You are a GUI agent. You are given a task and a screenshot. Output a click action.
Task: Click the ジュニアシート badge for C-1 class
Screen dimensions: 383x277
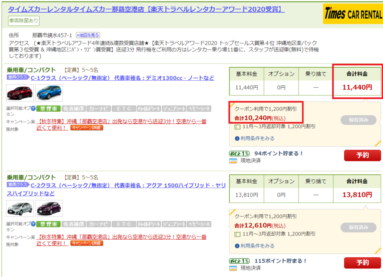click(174, 109)
